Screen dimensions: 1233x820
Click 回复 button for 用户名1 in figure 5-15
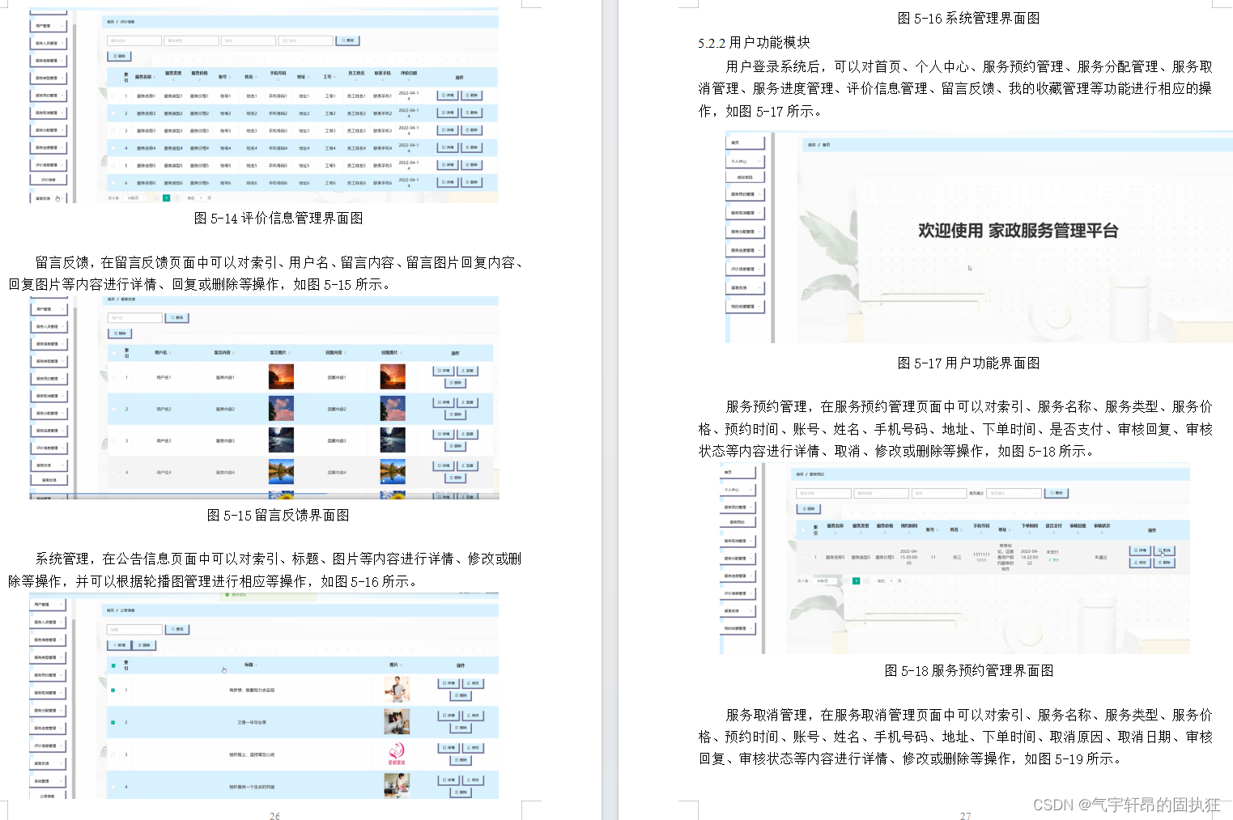tap(467, 371)
